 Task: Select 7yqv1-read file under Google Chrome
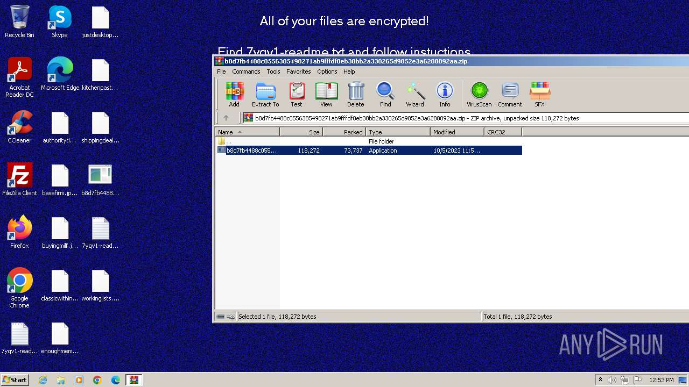(x=19, y=338)
